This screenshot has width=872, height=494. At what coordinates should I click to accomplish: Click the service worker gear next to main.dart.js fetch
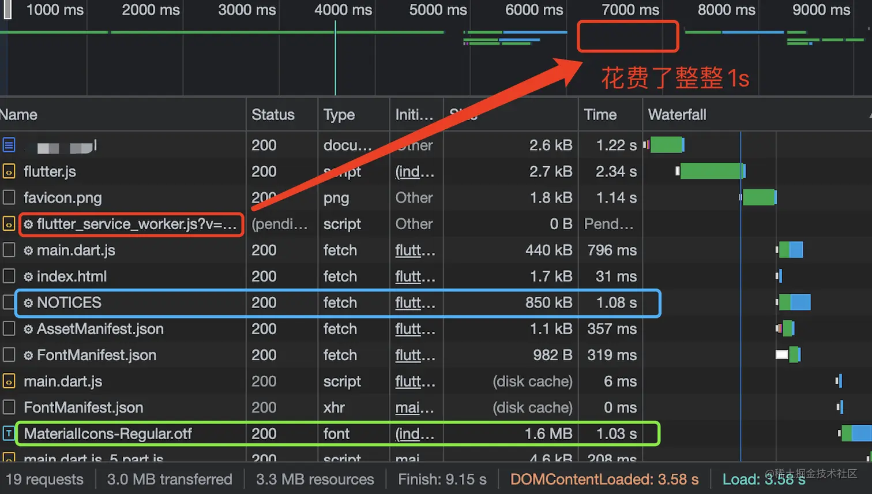pos(28,250)
